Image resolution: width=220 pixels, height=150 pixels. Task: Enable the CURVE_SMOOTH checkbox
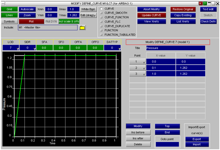click(101, 13)
